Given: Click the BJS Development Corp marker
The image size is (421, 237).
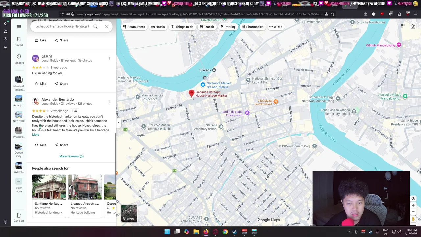Looking at the screenshot, I should tap(314, 146).
